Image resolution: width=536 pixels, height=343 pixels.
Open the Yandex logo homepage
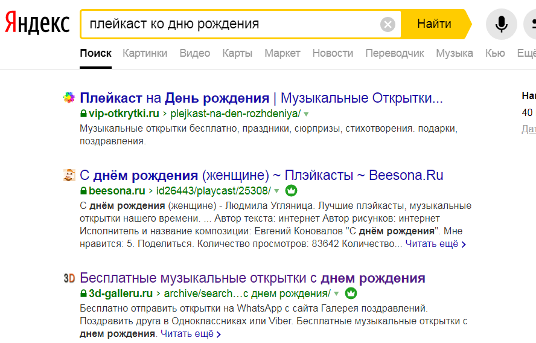point(37,23)
